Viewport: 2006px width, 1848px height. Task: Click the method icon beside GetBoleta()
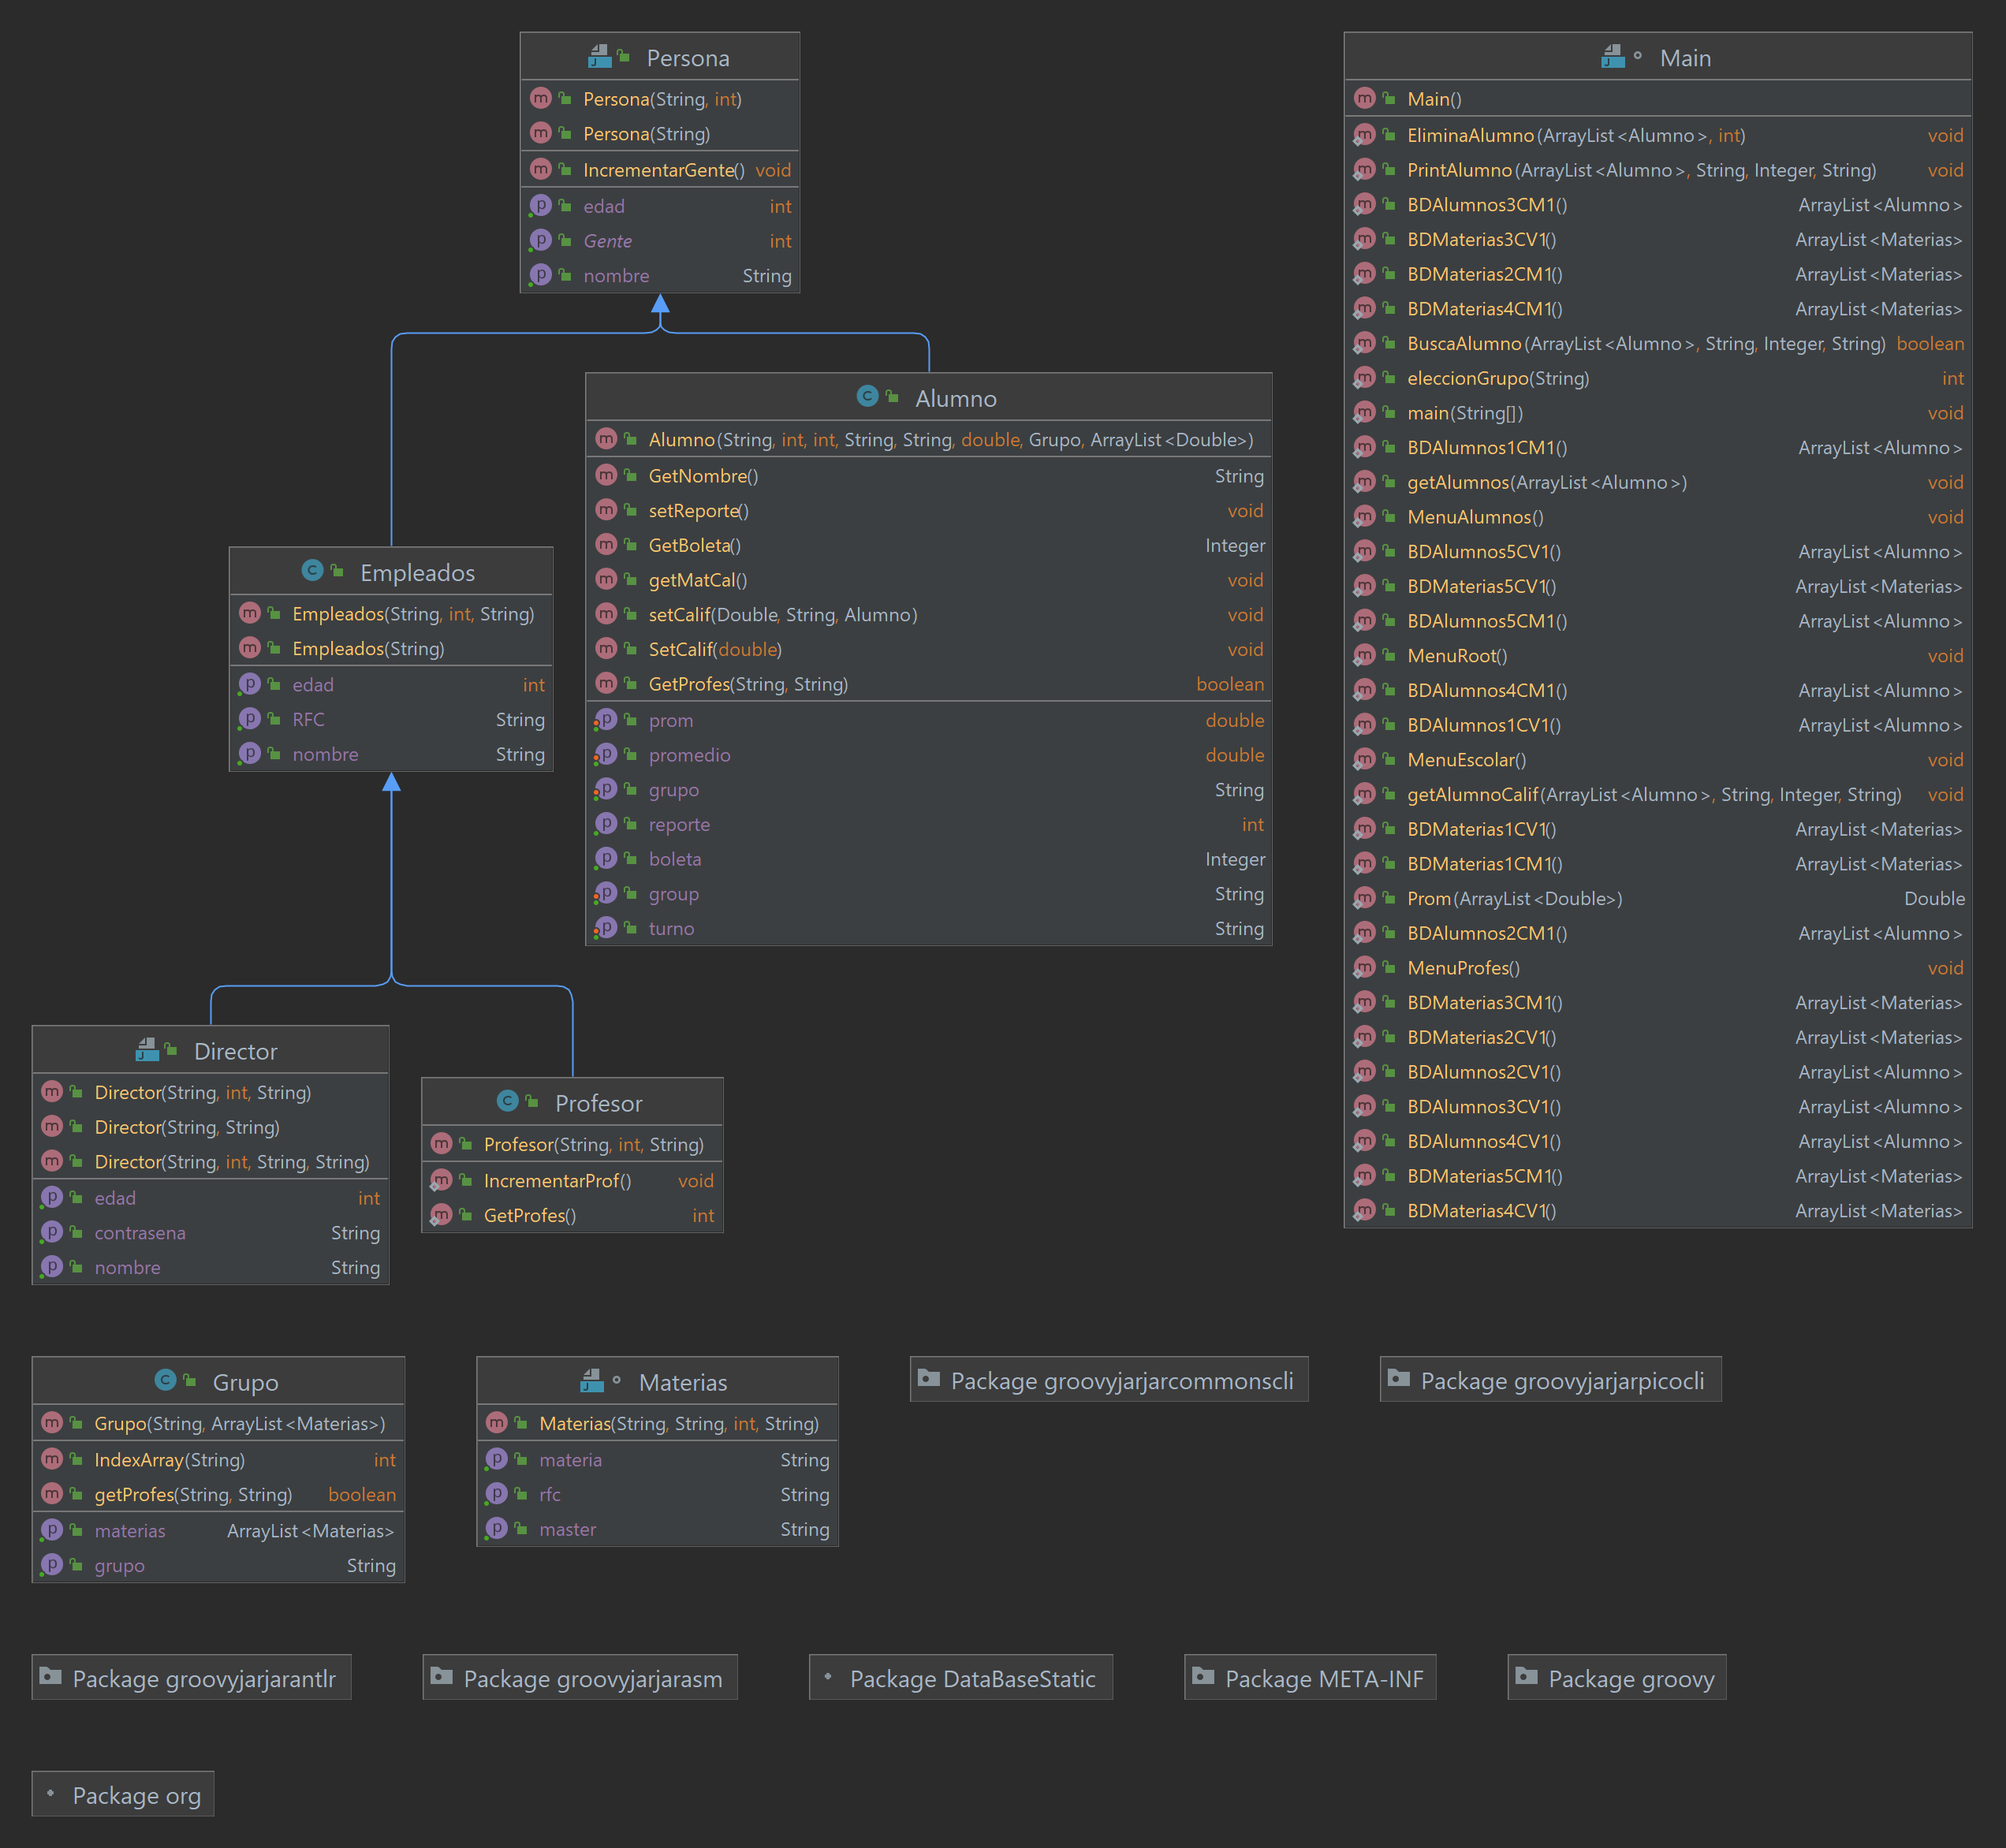click(x=606, y=545)
